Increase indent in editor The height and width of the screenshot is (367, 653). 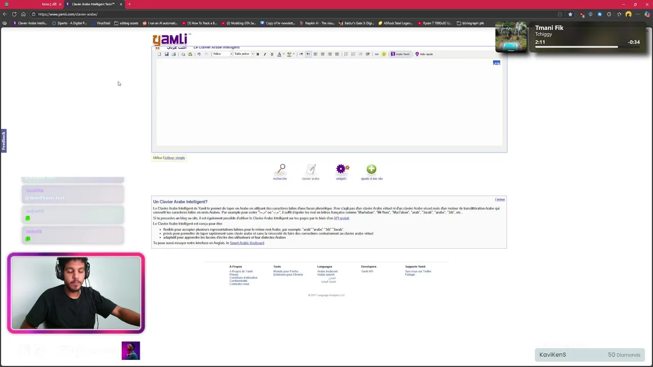(367, 54)
